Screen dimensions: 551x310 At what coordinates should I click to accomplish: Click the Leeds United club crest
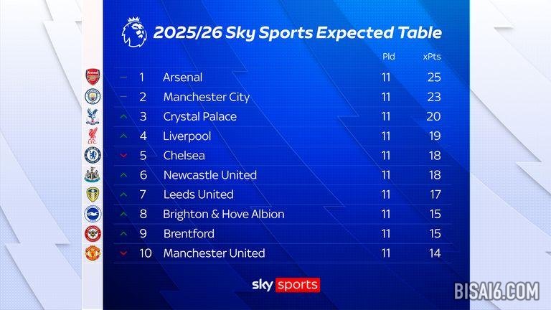[x=93, y=194]
